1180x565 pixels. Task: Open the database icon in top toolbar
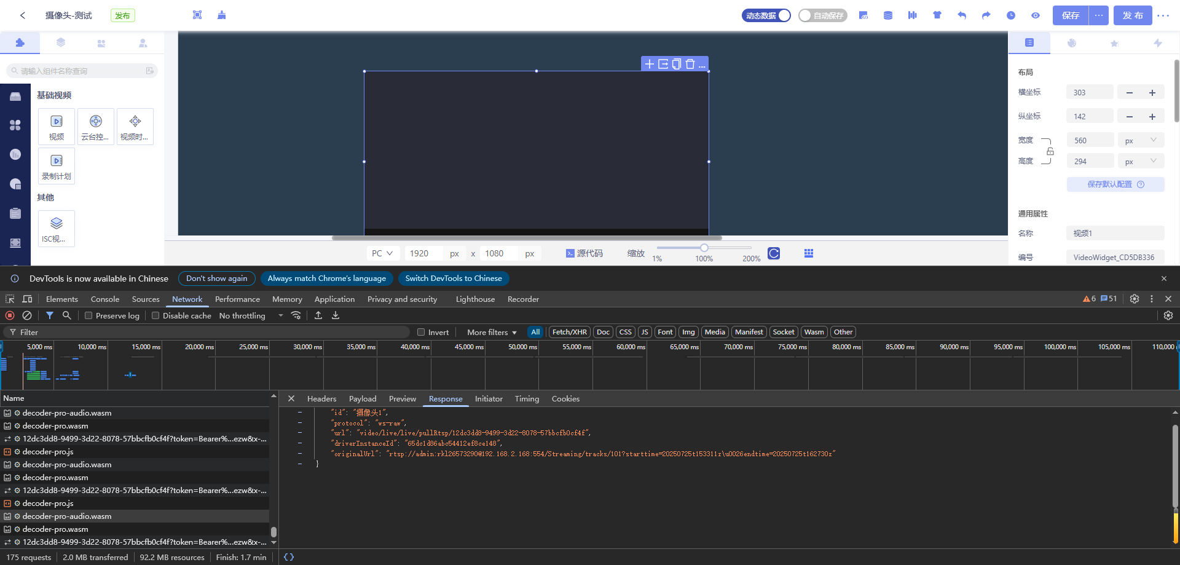[888, 15]
